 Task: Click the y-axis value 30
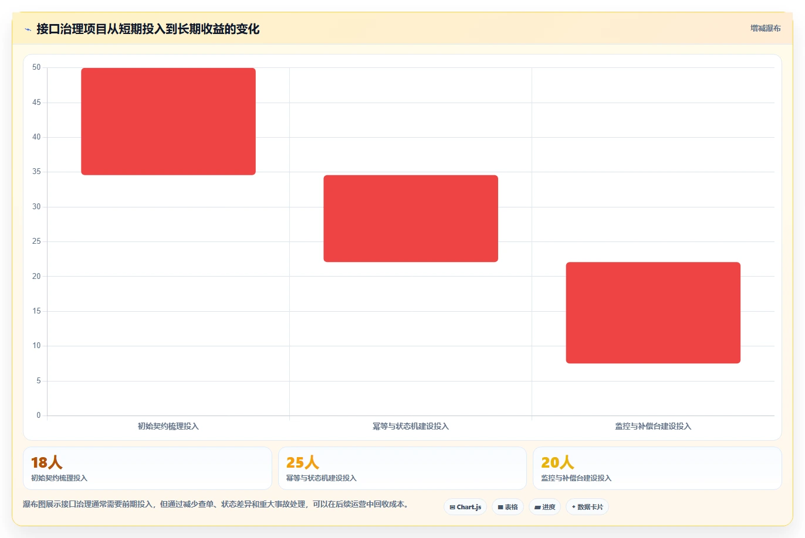click(36, 207)
